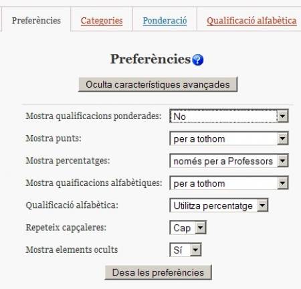
Task: Select the Preferències tab
Action: coord(36,21)
